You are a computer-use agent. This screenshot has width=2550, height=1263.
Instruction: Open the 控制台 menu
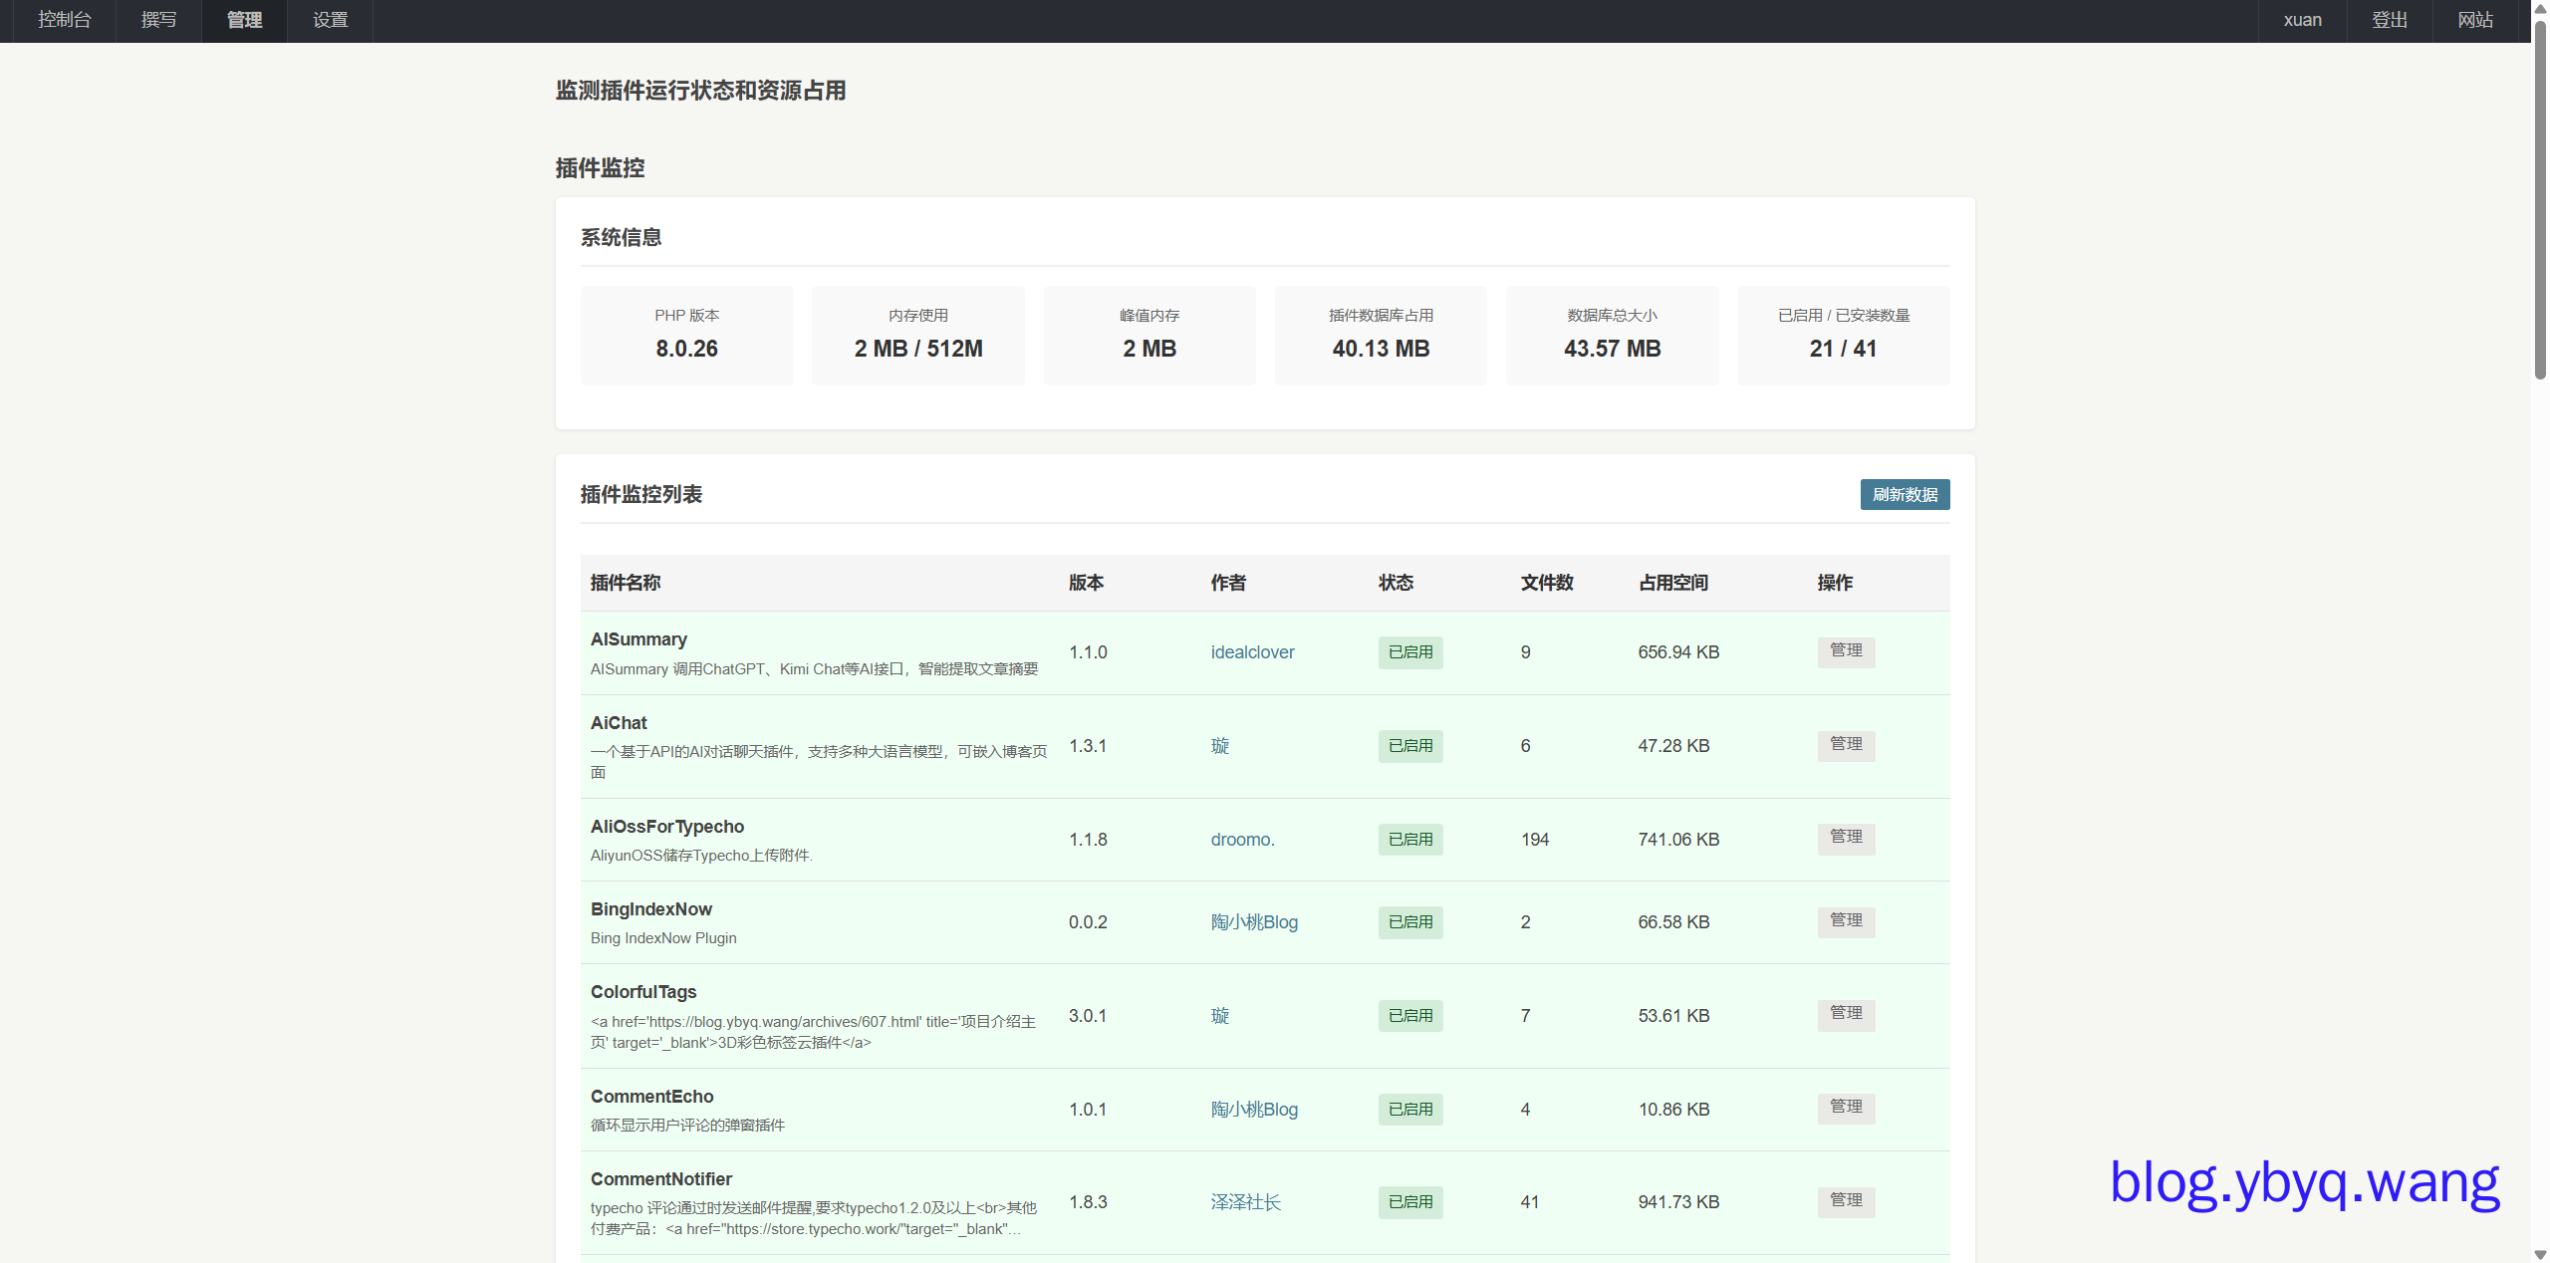64,20
